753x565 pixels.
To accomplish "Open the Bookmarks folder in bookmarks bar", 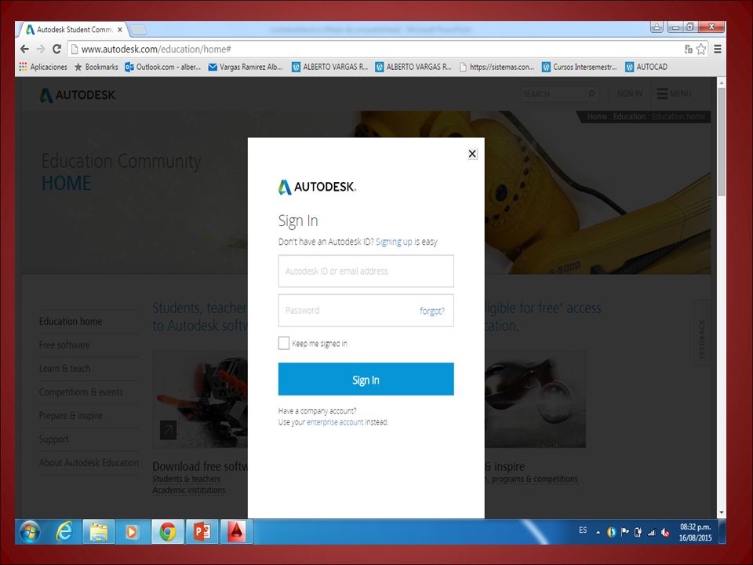I will point(96,67).
